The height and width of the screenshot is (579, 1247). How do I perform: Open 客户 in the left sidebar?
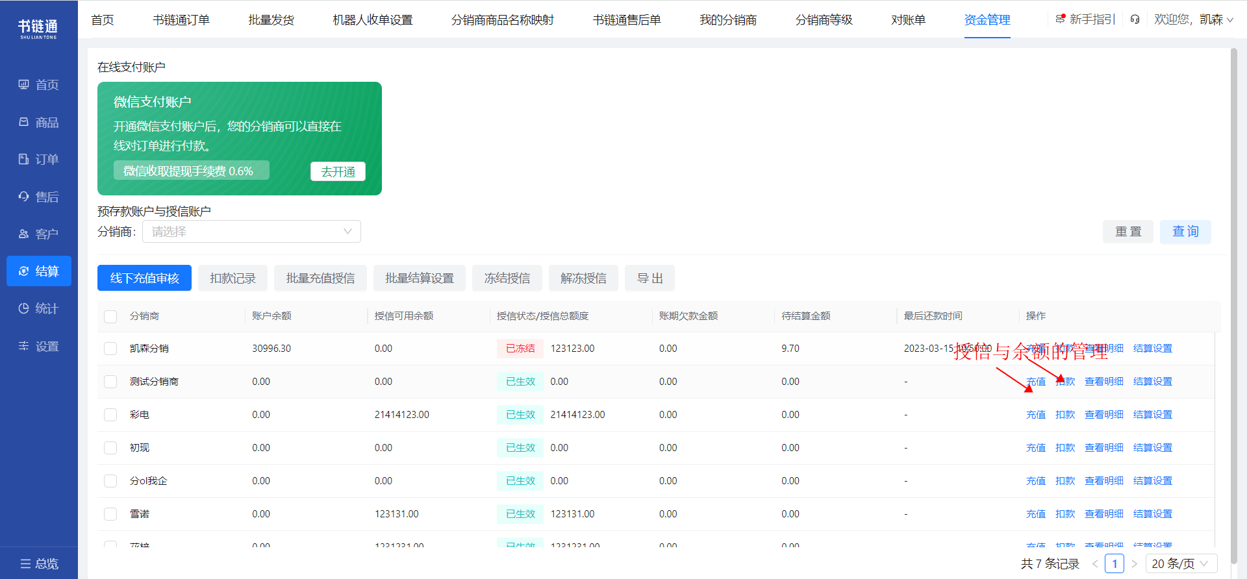click(x=39, y=234)
